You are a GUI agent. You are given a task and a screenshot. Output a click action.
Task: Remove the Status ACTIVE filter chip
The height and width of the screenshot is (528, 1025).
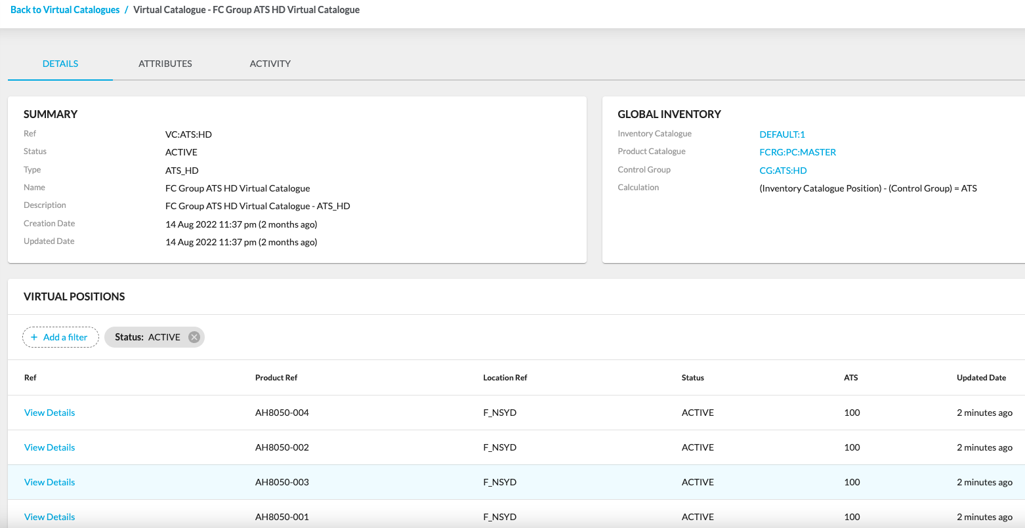coord(194,337)
